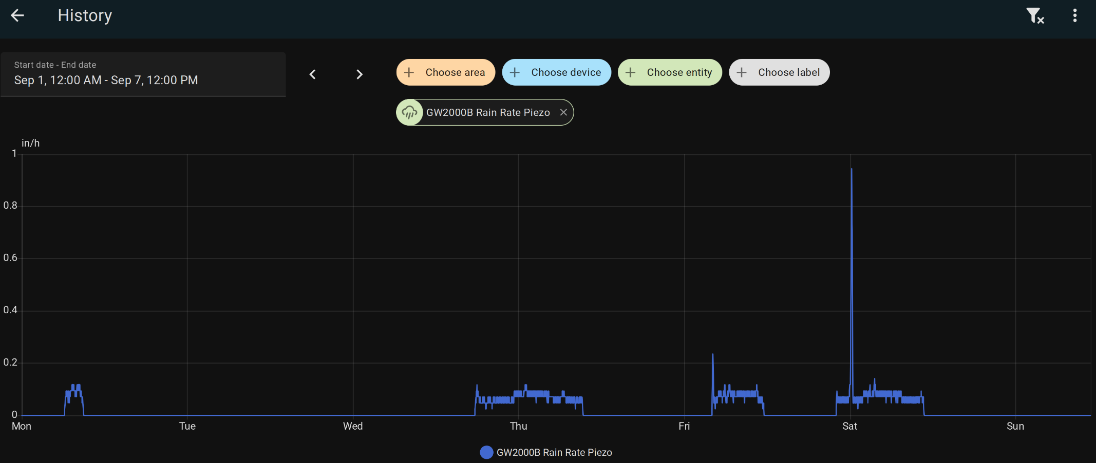The height and width of the screenshot is (463, 1096).
Task: Open the three-dot overflow menu
Action: pos(1074,15)
